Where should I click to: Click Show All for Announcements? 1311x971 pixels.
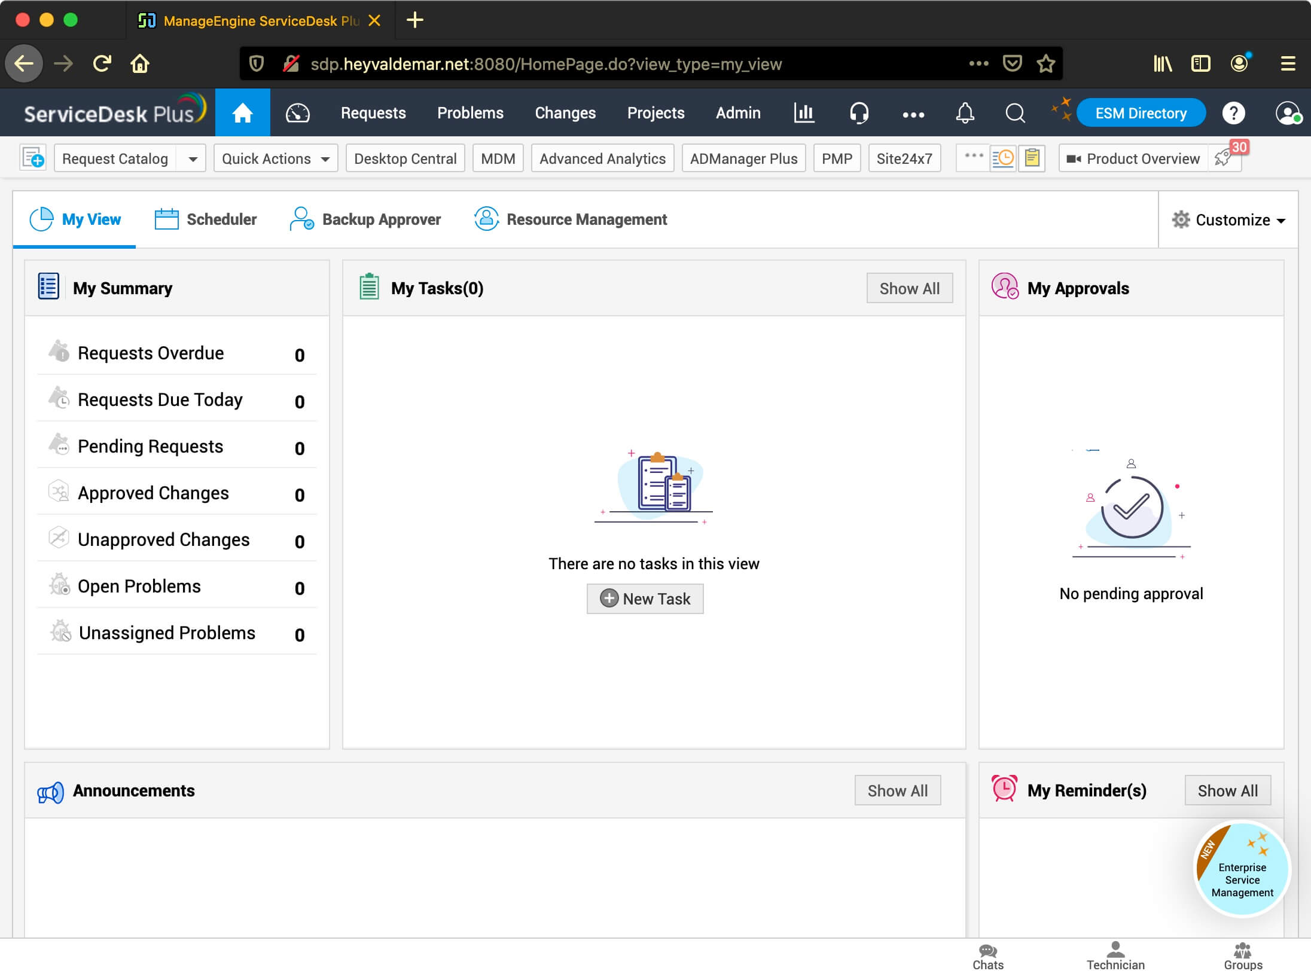[x=897, y=790]
